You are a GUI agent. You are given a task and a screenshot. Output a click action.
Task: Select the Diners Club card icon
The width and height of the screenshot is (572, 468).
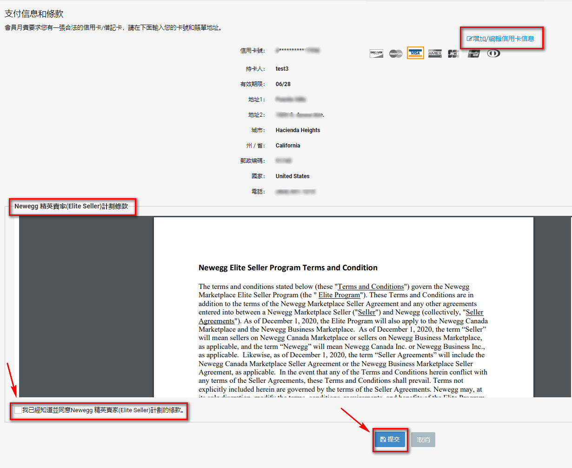click(493, 53)
